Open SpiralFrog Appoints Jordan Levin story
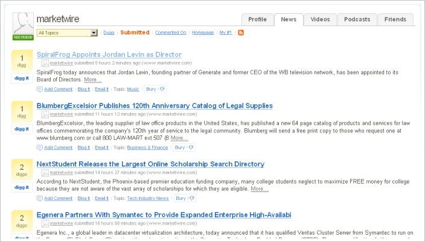Screen dimensions: 425x242 (x=109, y=54)
